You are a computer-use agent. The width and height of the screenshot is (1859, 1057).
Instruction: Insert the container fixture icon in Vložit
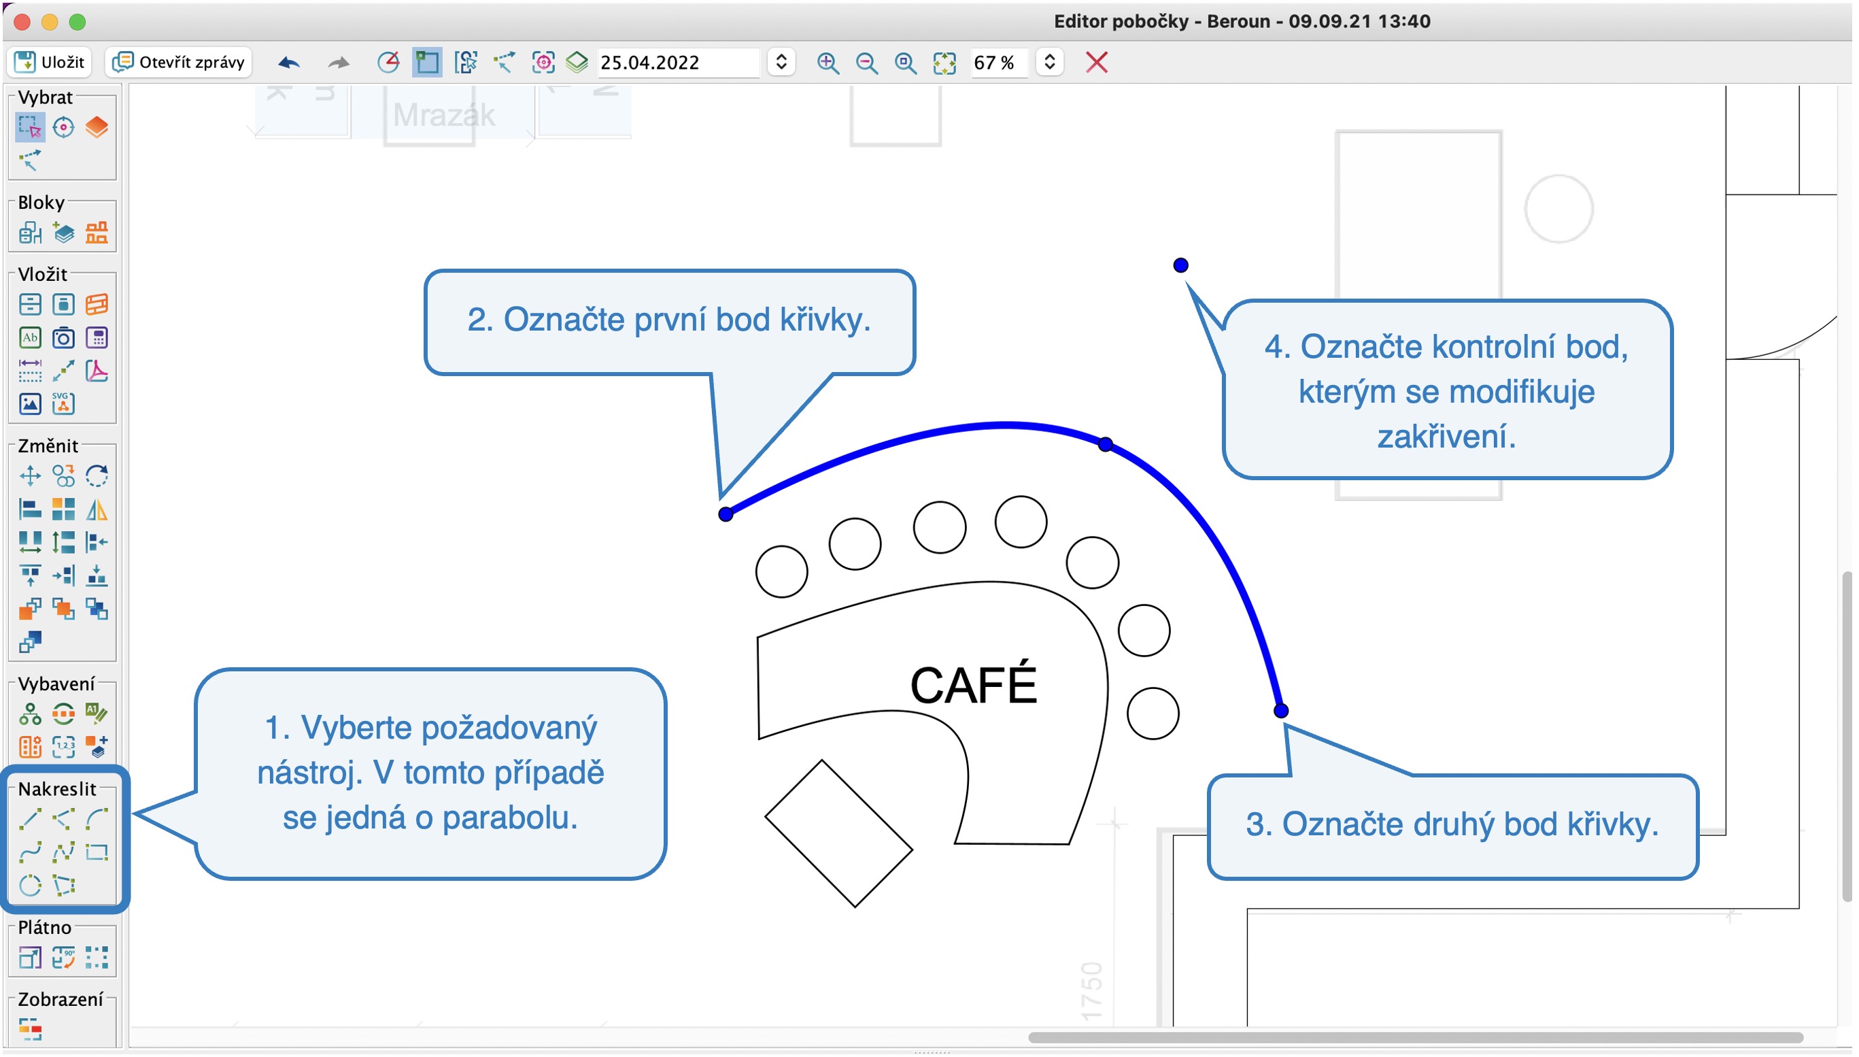[x=63, y=305]
